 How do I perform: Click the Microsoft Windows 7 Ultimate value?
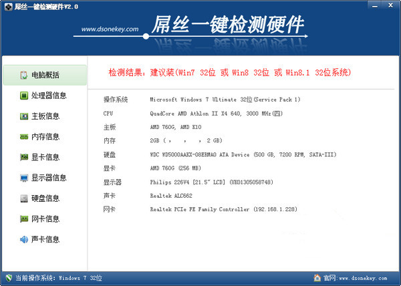click(225, 100)
